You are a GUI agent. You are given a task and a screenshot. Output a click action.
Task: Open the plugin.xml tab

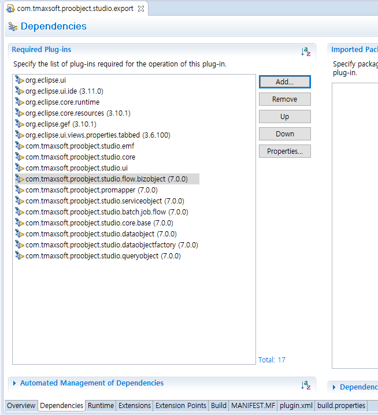[x=296, y=406]
